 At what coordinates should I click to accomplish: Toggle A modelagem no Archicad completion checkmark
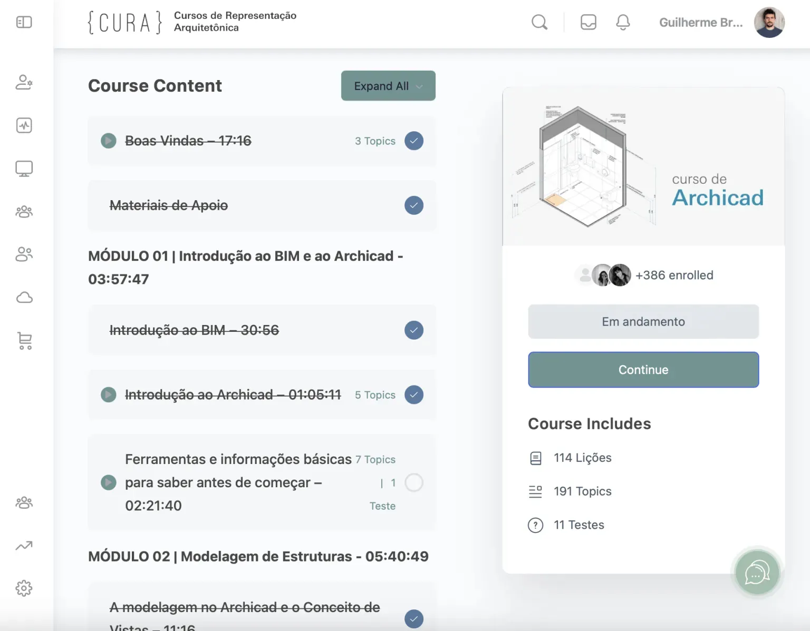[414, 619]
